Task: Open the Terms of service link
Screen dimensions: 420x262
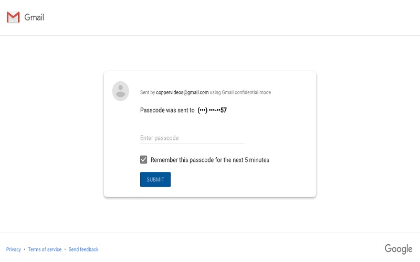Action: pyautogui.click(x=45, y=249)
